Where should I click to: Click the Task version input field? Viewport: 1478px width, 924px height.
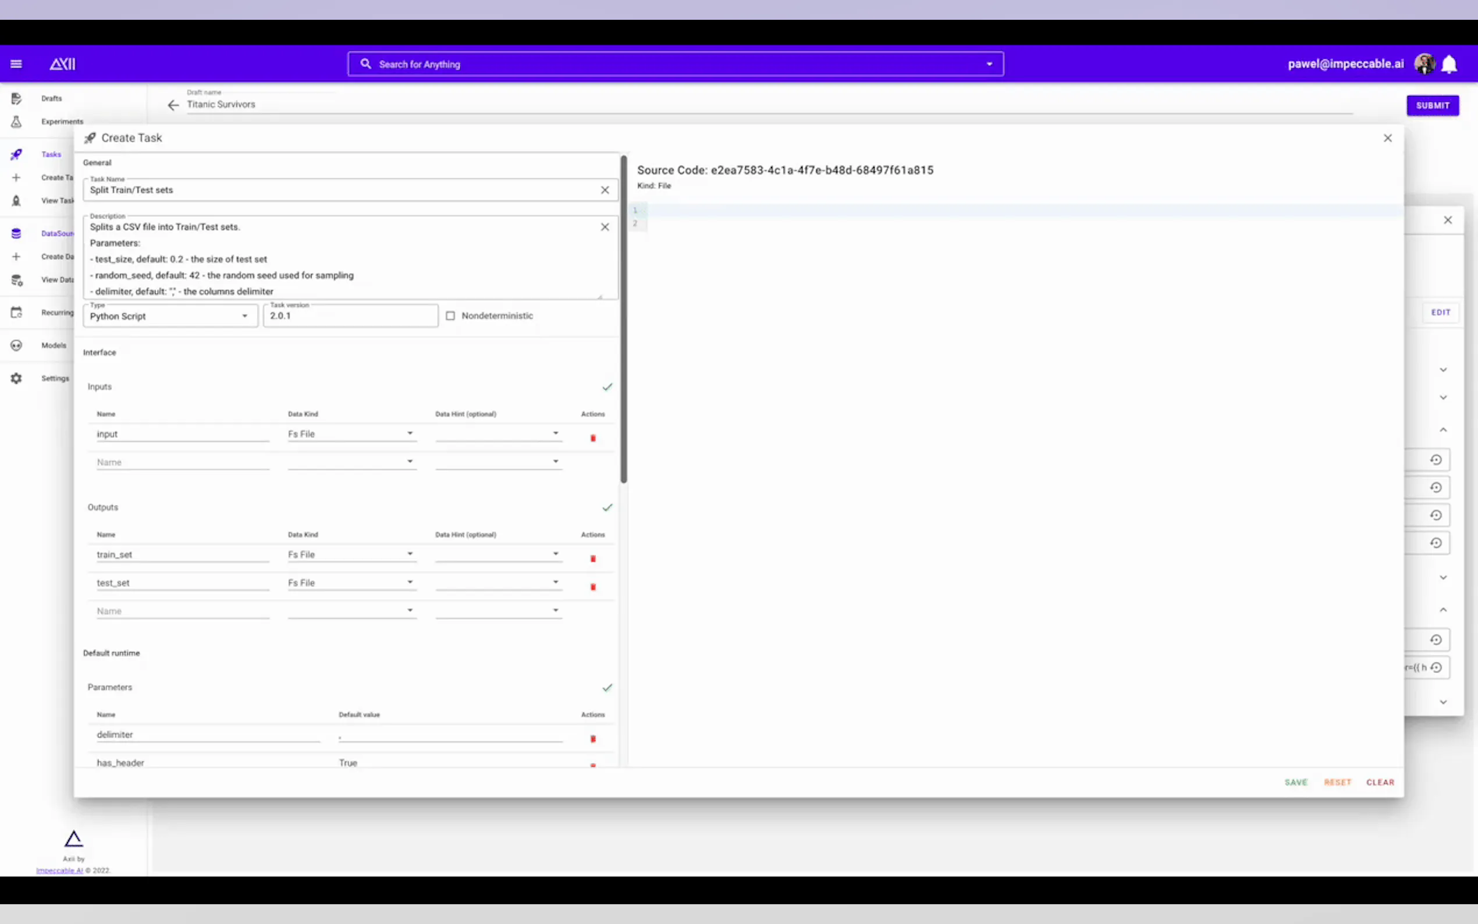tap(350, 316)
